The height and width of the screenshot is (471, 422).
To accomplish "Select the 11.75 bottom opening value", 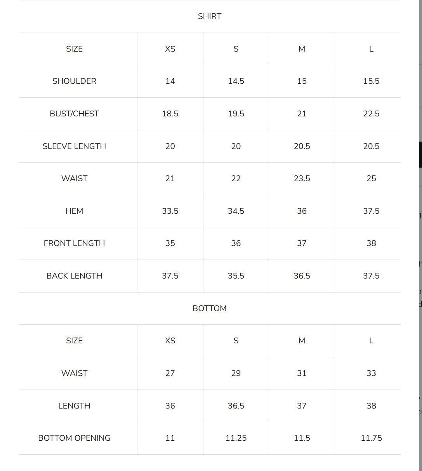I will tap(371, 438).
